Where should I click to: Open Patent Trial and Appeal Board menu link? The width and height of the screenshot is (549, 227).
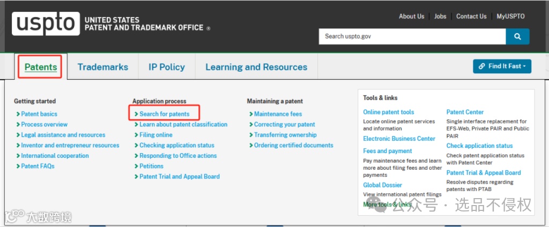point(180,177)
